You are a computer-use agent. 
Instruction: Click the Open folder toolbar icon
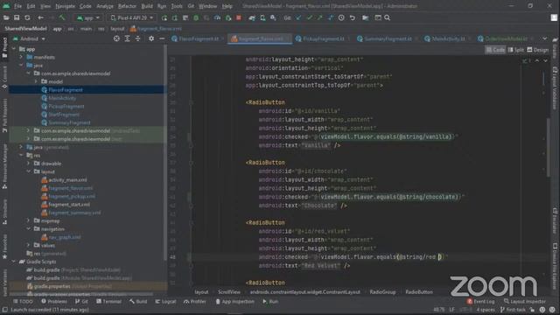[6, 17]
